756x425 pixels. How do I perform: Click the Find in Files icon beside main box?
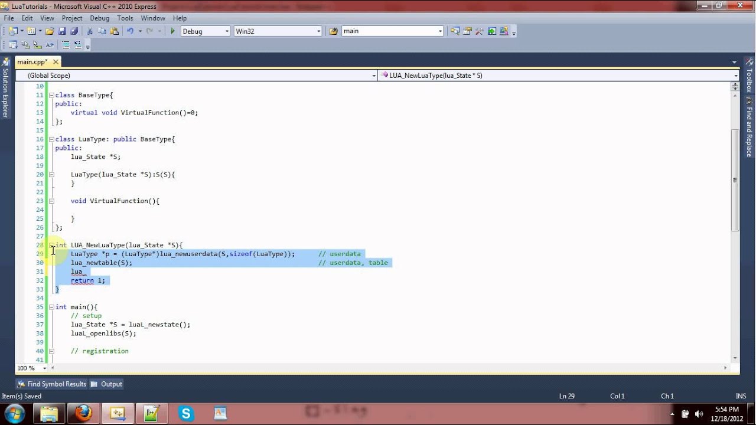(x=334, y=31)
